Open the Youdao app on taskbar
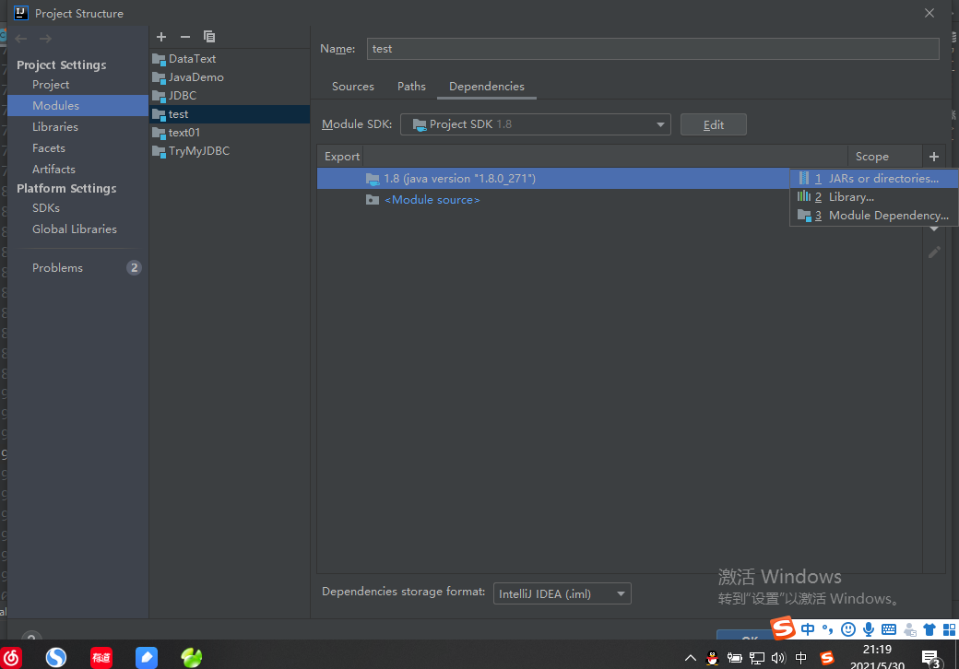959x669 pixels. tap(101, 657)
